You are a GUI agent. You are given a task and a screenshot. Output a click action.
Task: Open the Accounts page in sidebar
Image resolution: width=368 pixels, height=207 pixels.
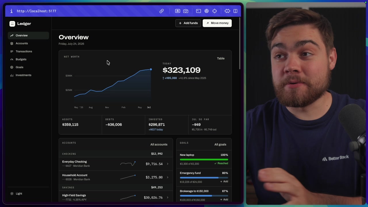tap(28, 43)
